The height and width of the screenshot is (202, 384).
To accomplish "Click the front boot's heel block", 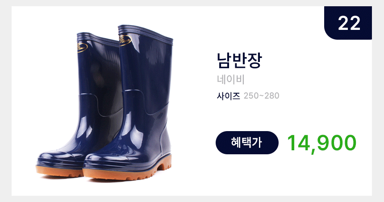I will pos(165,163).
